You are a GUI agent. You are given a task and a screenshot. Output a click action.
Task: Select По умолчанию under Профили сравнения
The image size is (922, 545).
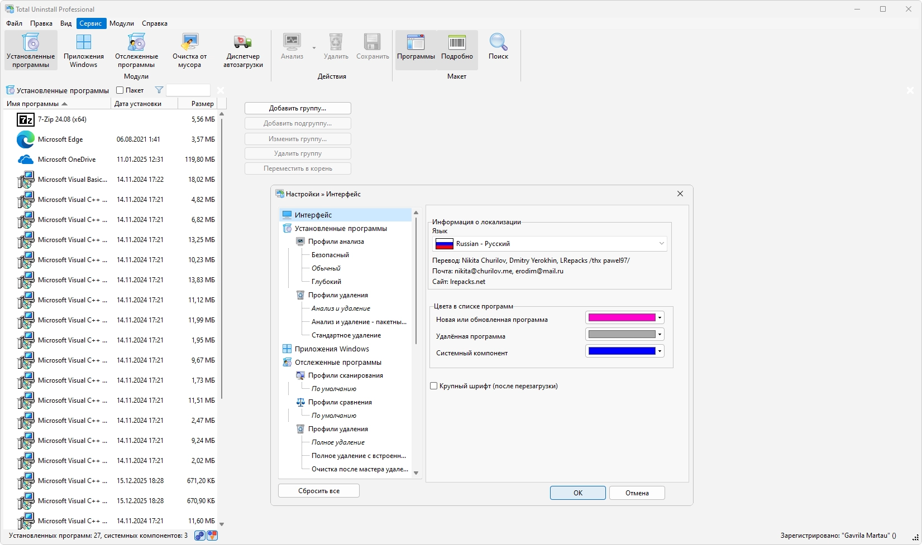pyautogui.click(x=334, y=416)
